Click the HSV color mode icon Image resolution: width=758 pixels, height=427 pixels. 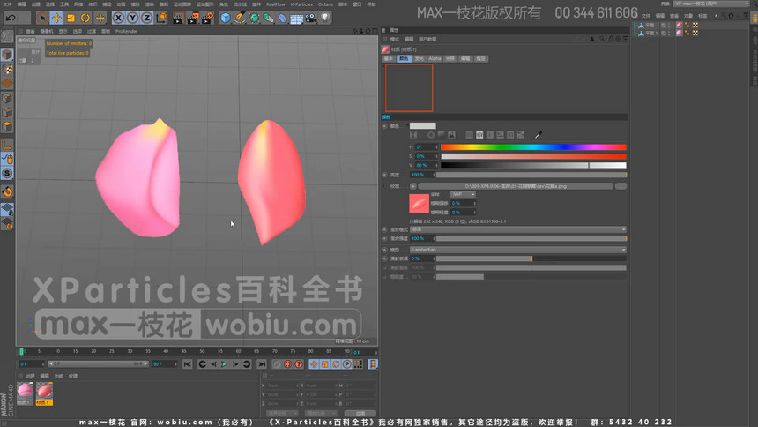pyautogui.click(x=479, y=135)
